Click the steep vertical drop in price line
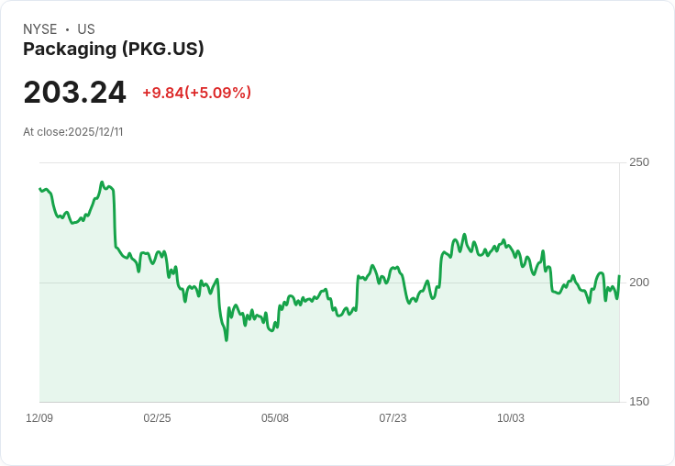 (115, 220)
